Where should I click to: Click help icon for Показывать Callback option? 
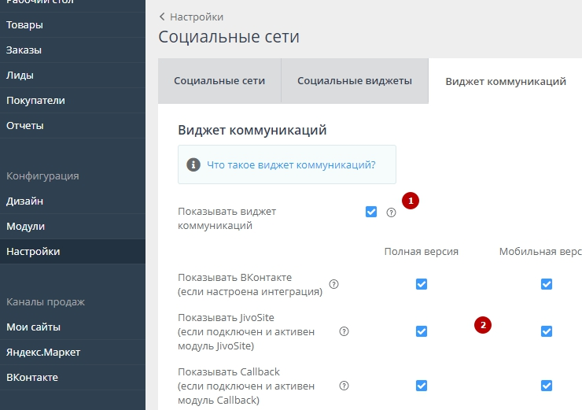coord(344,386)
